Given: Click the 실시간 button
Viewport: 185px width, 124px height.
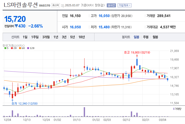Looking at the screenshot, I should pos(111,5).
